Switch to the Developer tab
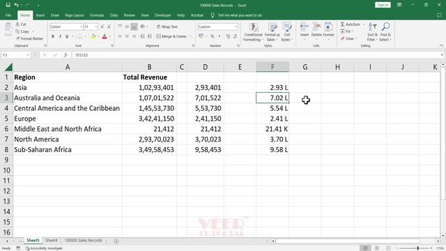 point(162,15)
